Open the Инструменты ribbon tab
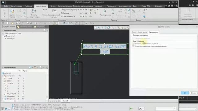 point(125,6)
